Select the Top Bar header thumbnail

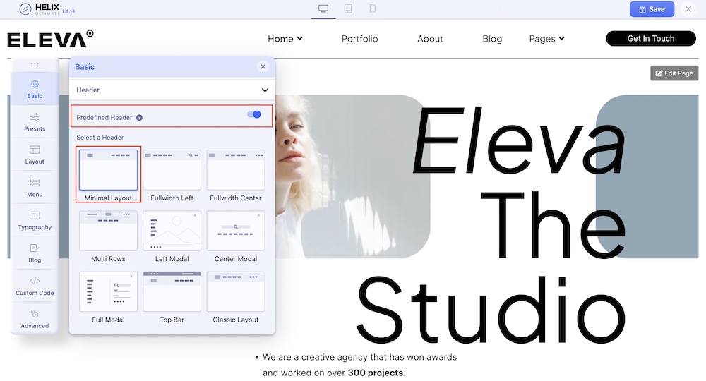(x=172, y=291)
